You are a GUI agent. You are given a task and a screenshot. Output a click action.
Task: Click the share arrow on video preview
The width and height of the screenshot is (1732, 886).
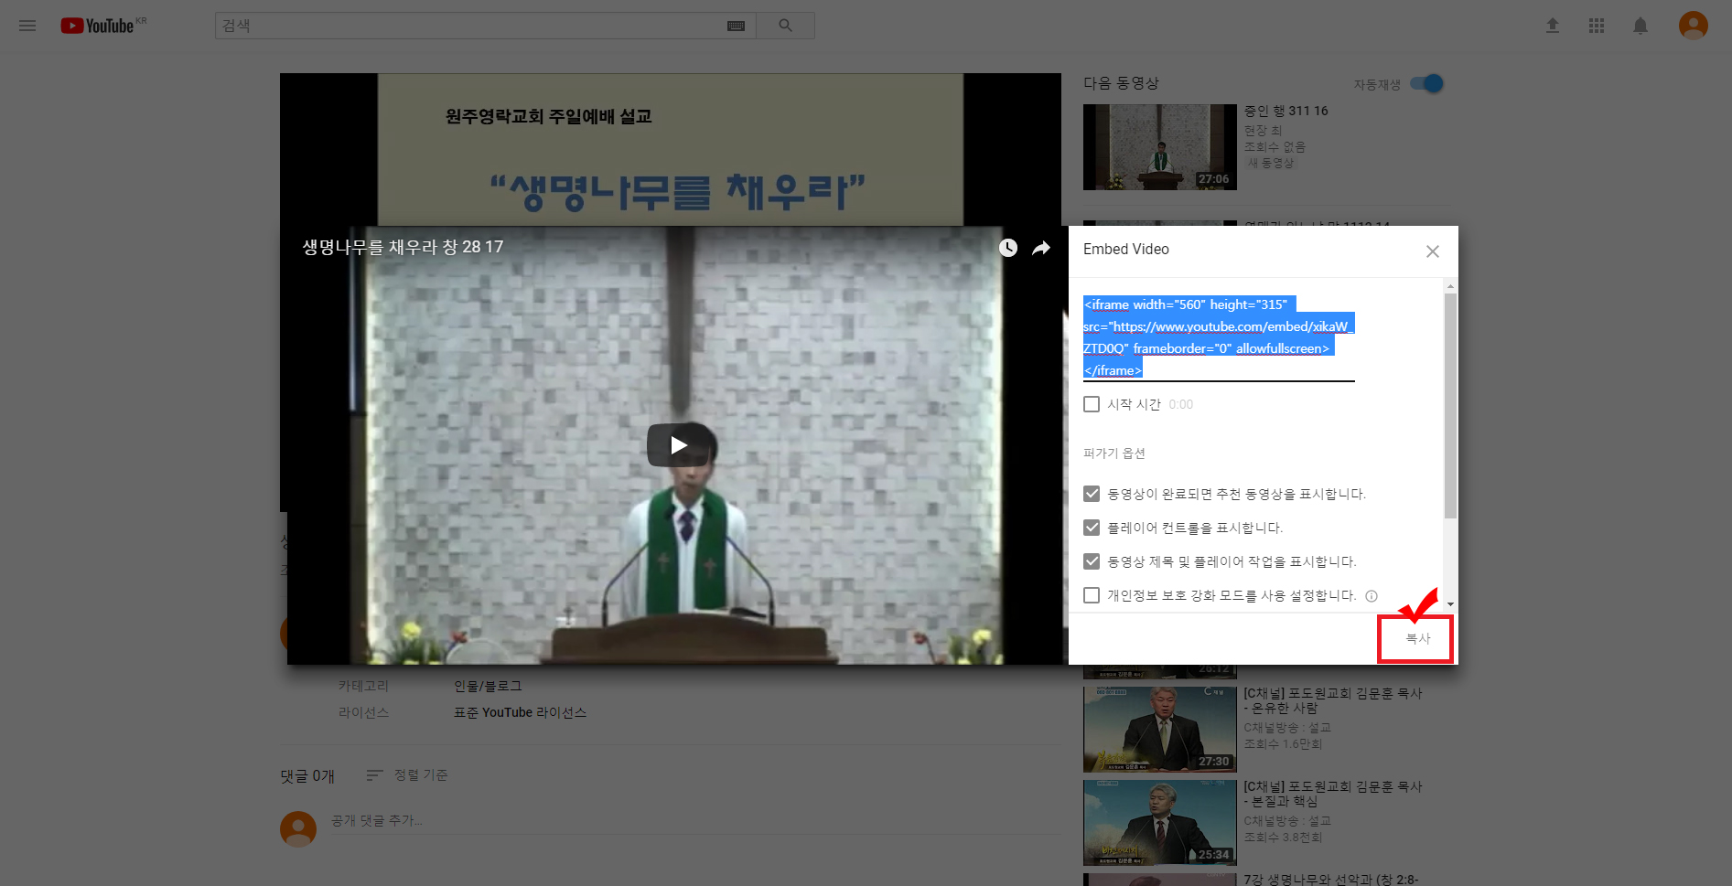(x=1041, y=248)
